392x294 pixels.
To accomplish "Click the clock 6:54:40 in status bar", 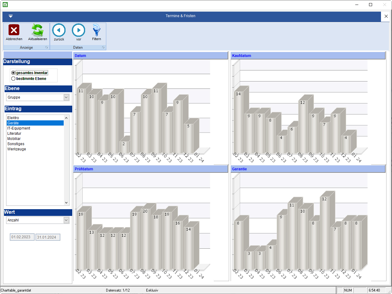I will coord(374,290).
